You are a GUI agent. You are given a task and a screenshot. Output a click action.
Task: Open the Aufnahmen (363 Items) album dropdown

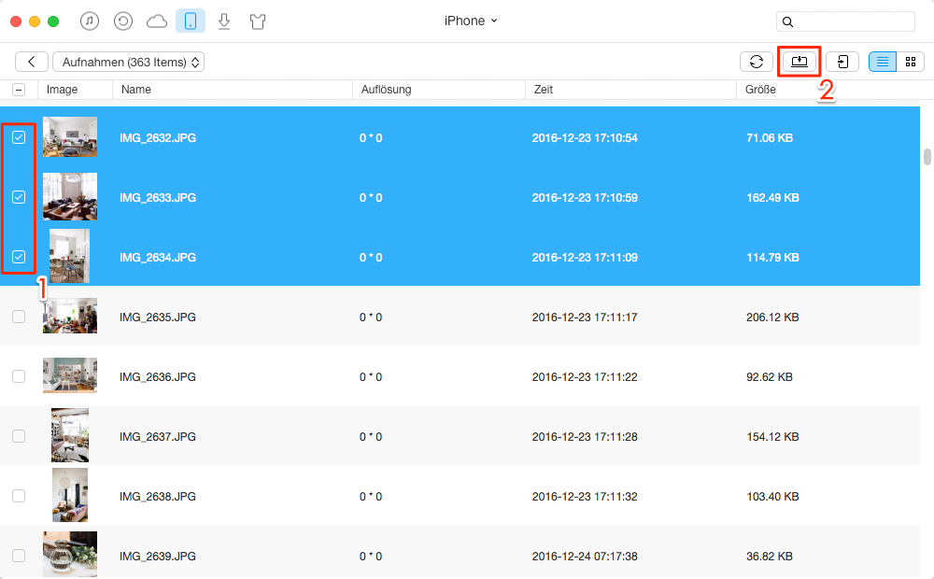click(x=129, y=62)
